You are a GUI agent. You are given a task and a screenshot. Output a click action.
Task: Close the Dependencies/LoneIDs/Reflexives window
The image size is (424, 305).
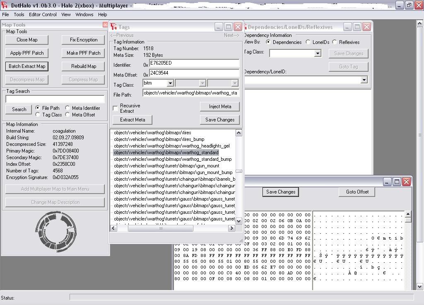pyautogui.click(x=367, y=27)
